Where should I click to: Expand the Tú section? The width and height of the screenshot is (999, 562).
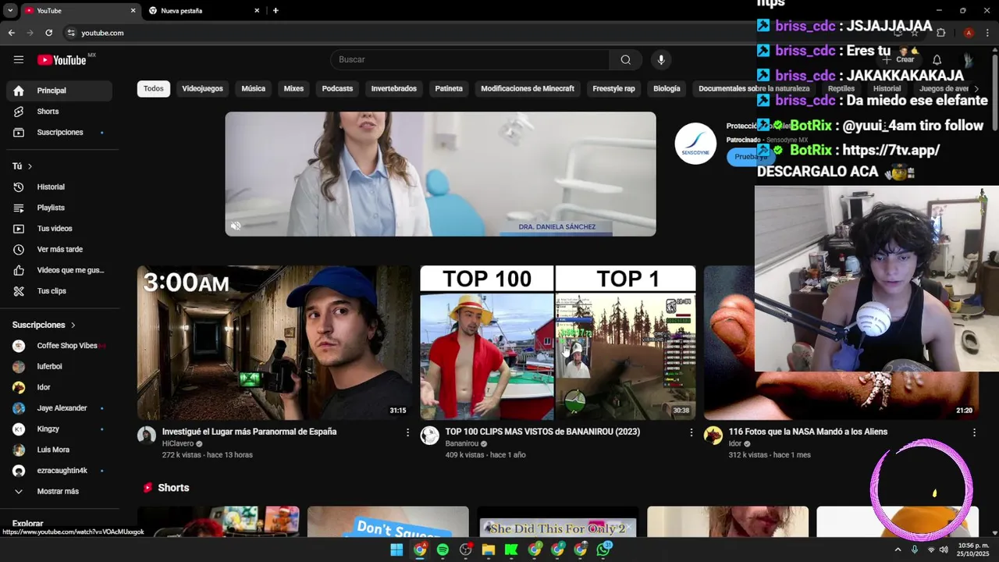coord(23,166)
